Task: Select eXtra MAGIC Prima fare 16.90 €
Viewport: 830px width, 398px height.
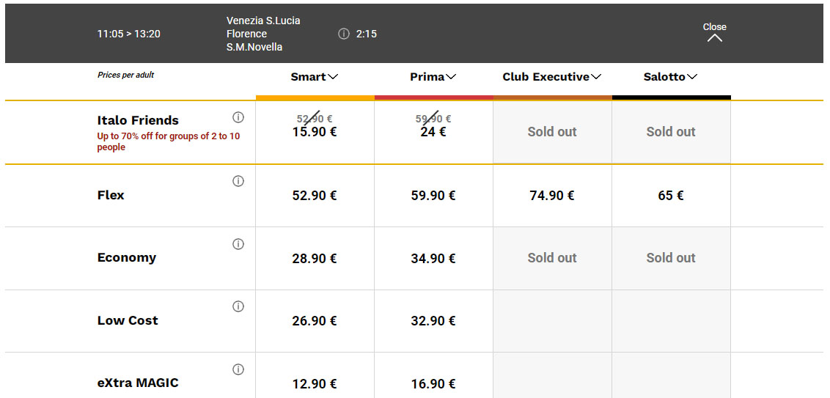Action: point(433,384)
